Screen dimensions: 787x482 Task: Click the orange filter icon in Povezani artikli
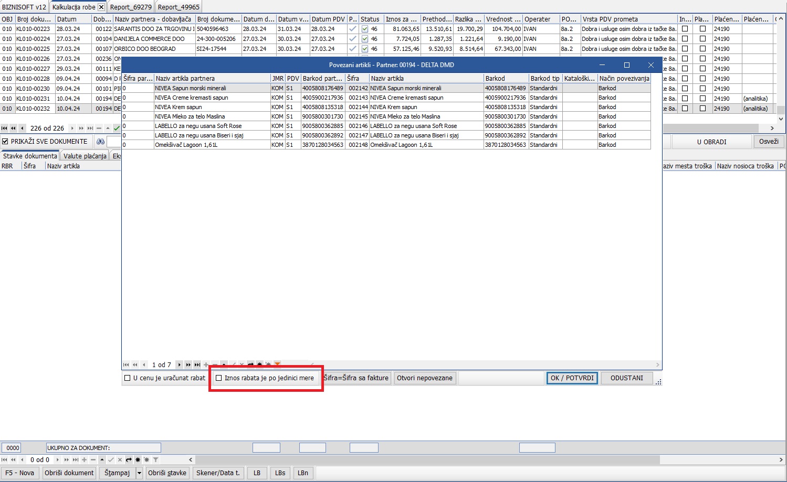pyautogui.click(x=277, y=365)
